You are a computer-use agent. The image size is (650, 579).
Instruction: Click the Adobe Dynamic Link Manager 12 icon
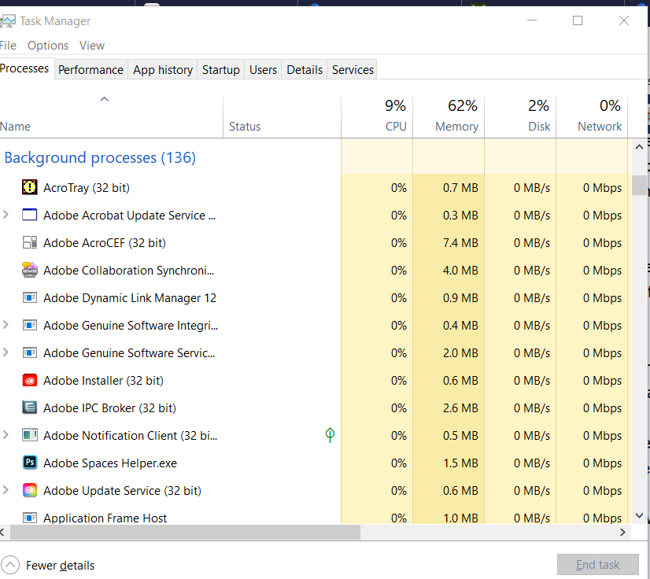coord(29,297)
